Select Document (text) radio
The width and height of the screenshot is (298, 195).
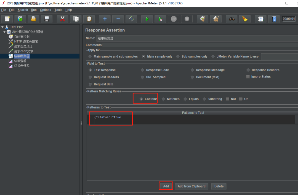(192, 77)
